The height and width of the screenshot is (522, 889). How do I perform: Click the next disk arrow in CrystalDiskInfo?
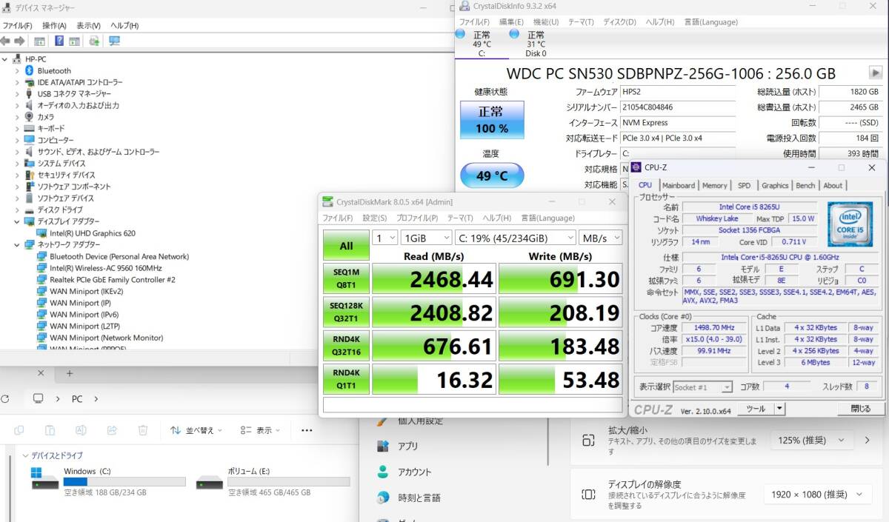876,73
